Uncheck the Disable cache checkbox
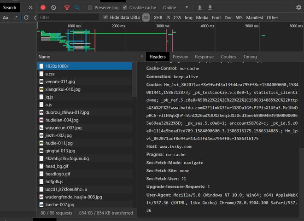304x221 pixels. click(125, 7)
